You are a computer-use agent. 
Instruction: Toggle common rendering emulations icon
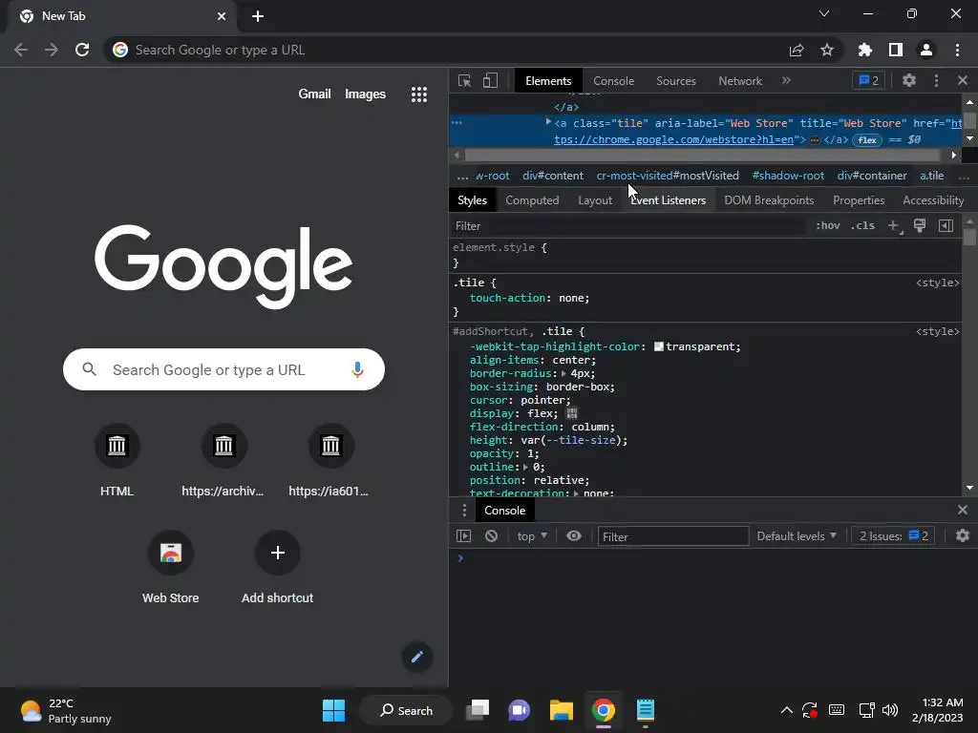click(920, 225)
